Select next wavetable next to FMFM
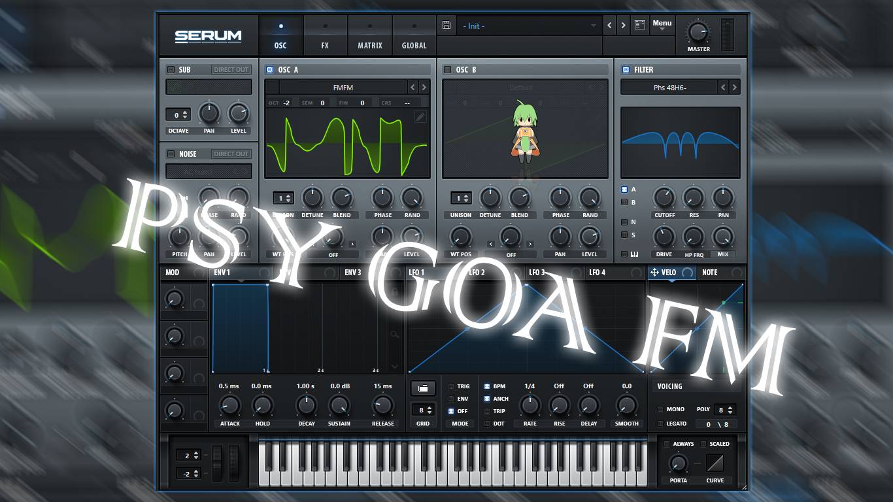 click(x=424, y=87)
